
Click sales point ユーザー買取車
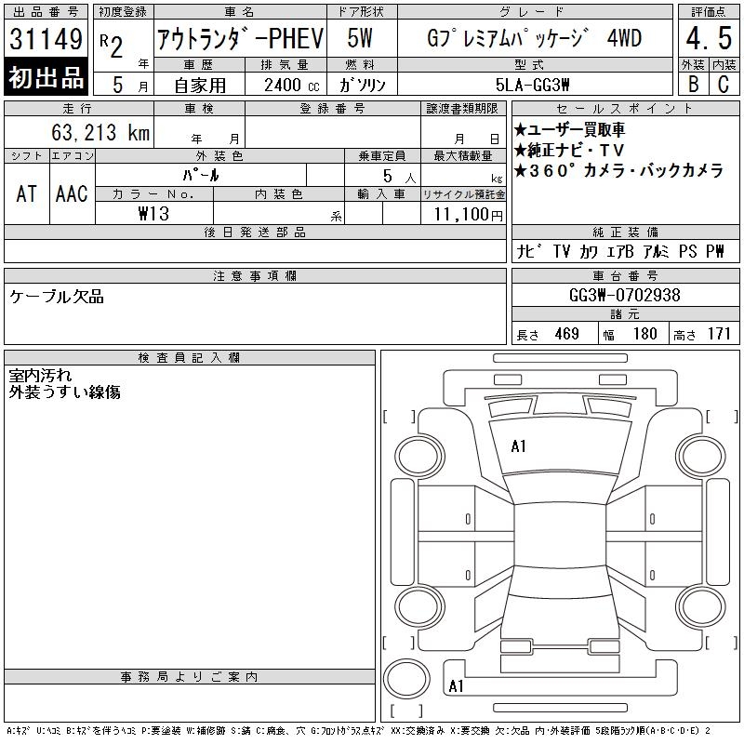pos(569,129)
